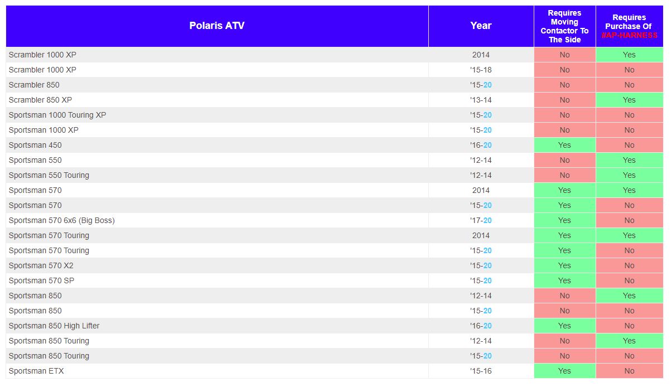This screenshot has height=387, width=672.
Task: Click the '15-18 year of Scrambler 1000 XP
Action: 481,70
